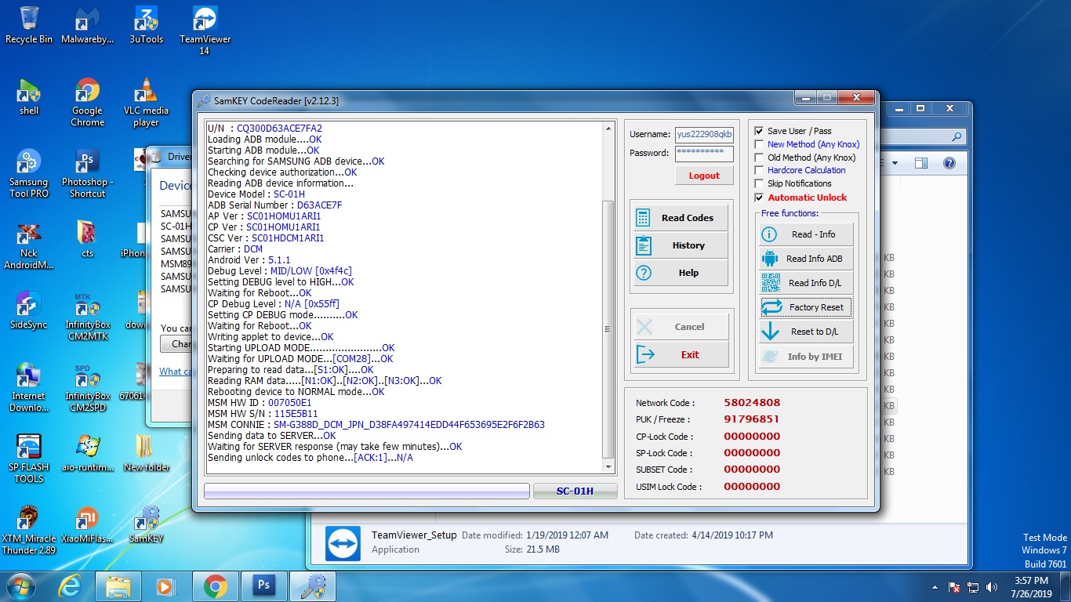Click the red Logout button

click(x=704, y=176)
